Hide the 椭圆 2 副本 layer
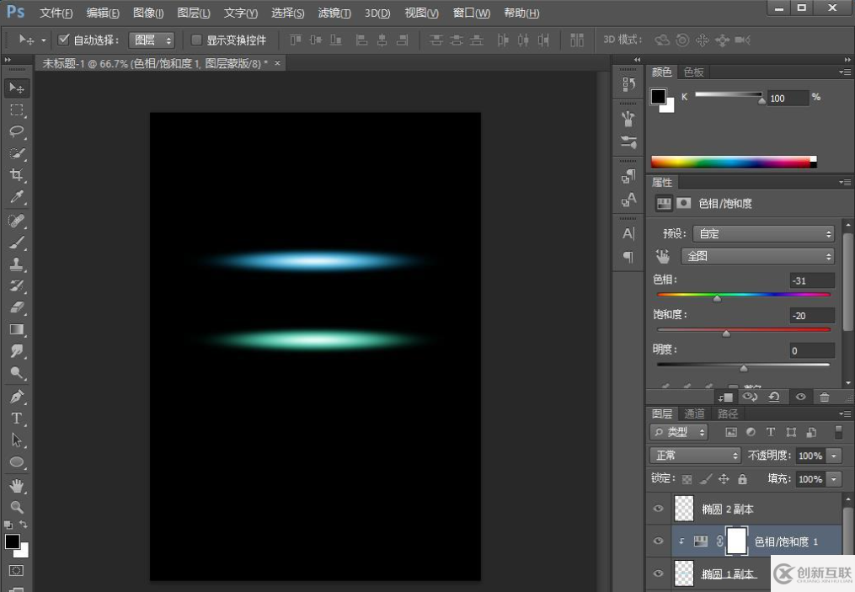The width and height of the screenshot is (855, 592). [659, 509]
